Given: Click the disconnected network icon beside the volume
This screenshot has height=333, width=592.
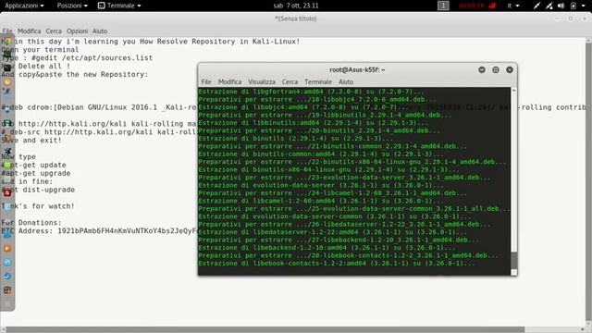Looking at the screenshot, I should [x=549, y=6].
